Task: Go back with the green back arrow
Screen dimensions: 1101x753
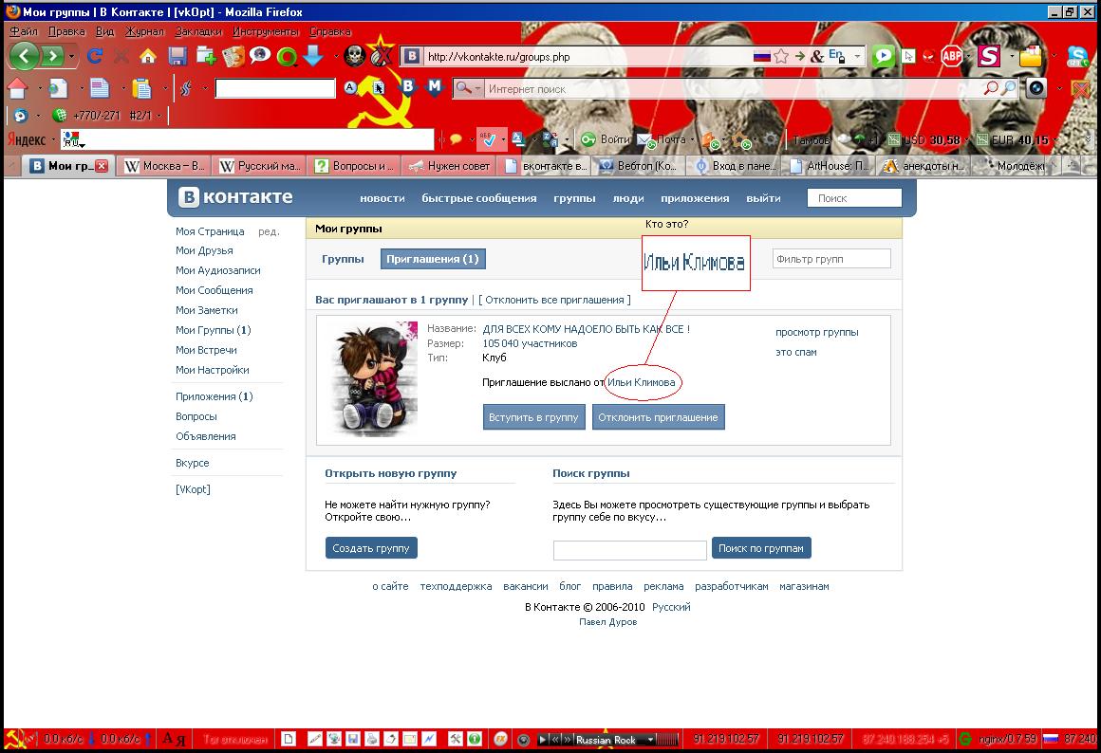Action: pyautogui.click(x=24, y=56)
